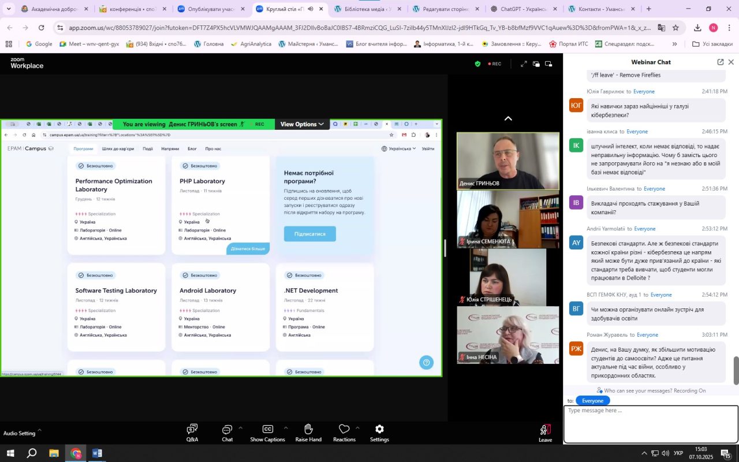739x462 pixels.
Task: Collapse video panel with up chevron
Action: tap(508, 118)
